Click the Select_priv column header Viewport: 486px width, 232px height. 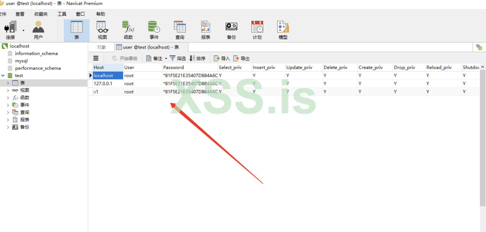point(235,67)
